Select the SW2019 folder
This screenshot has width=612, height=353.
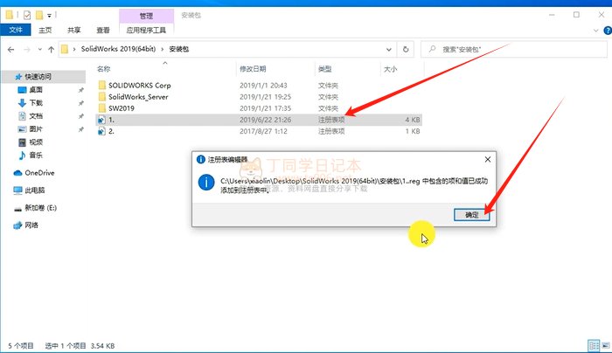(122, 107)
